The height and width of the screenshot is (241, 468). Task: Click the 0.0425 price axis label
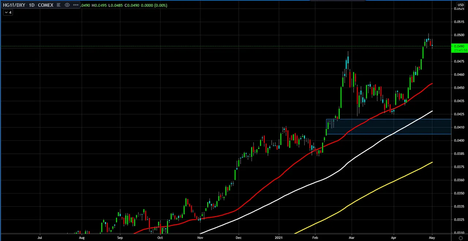click(x=459, y=114)
